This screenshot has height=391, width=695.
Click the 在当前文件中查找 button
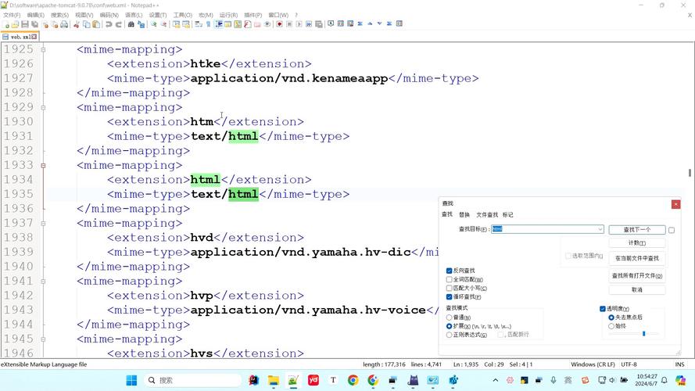(637, 258)
